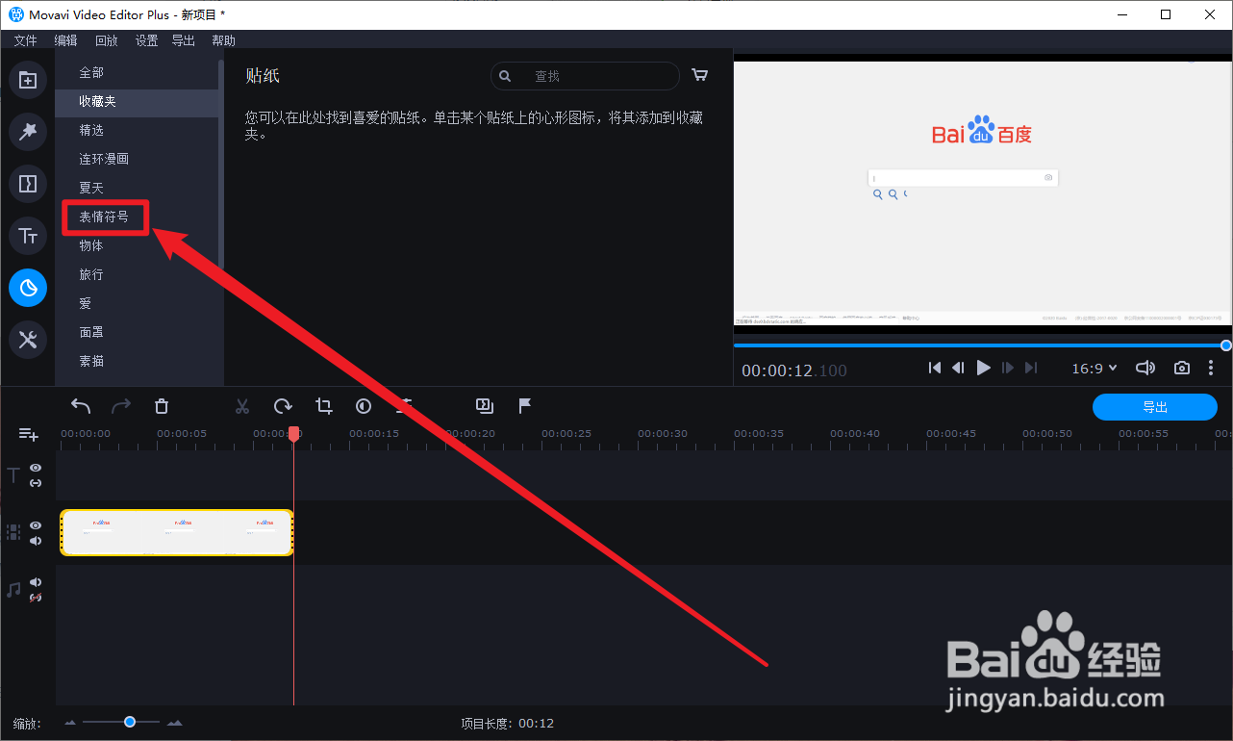This screenshot has width=1233, height=741.
Task: Click the video track filmstrip icon
Action: 13,531
